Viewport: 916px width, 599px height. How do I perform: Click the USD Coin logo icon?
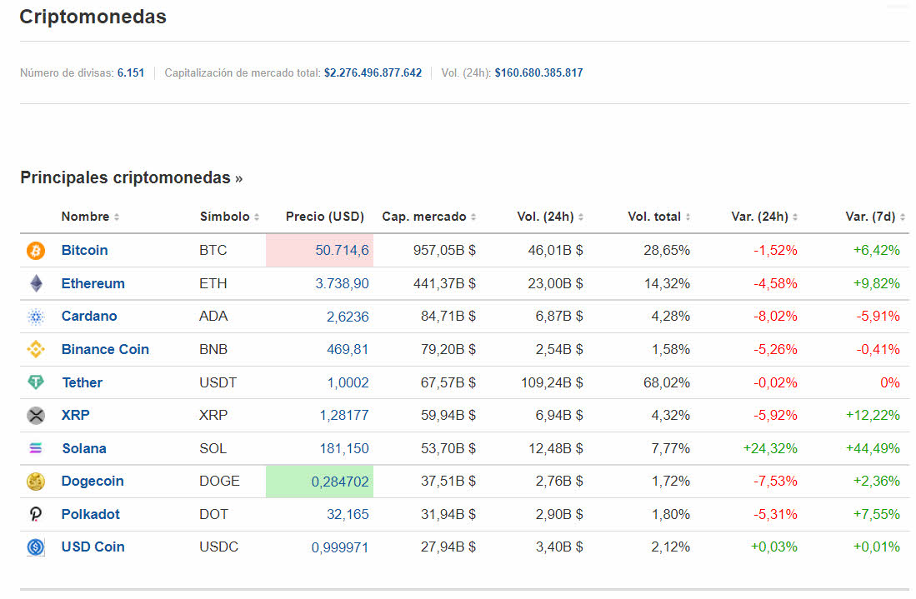[36, 547]
